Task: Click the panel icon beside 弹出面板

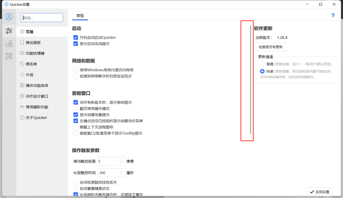Action: pos(22,42)
